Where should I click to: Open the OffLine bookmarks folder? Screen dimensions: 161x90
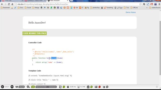click(134, 8)
